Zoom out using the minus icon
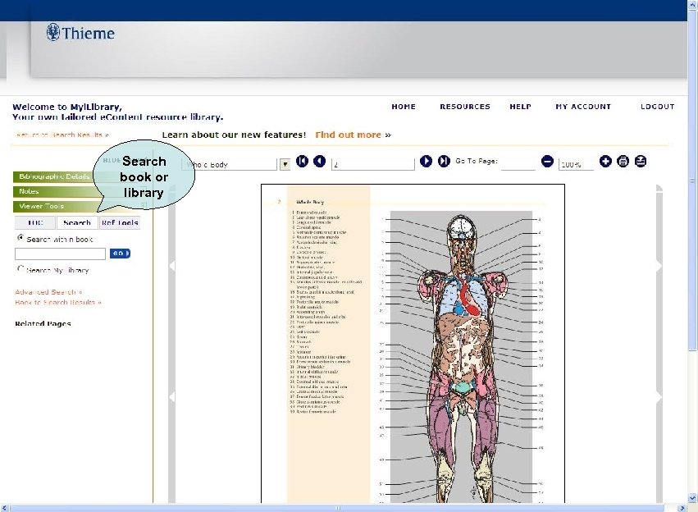The image size is (698, 512). pyautogui.click(x=547, y=162)
